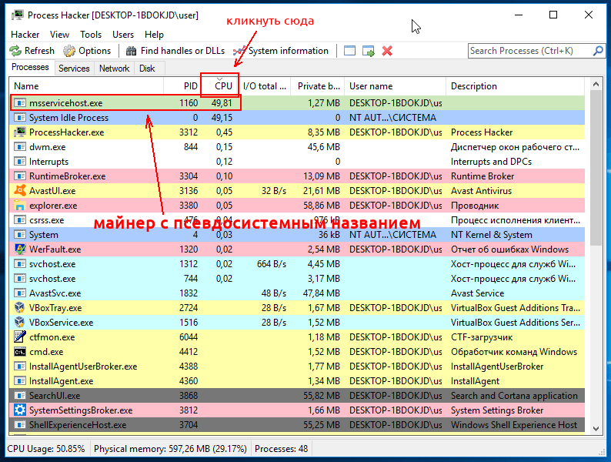
Task: Sort by the I/O total column header
Action: point(264,86)
